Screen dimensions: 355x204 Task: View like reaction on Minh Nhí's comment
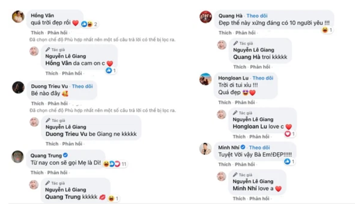[x=289, y=161]
